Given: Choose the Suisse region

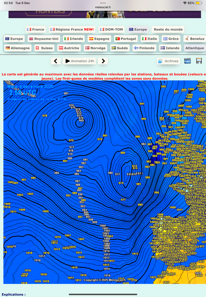Looking at the screenshot, I should pyautogui.click(x=44, y=48).
